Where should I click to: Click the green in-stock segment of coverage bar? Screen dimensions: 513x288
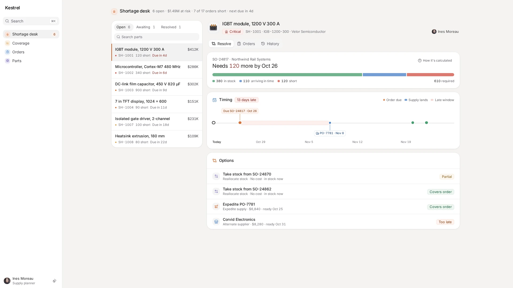point(287,75)
